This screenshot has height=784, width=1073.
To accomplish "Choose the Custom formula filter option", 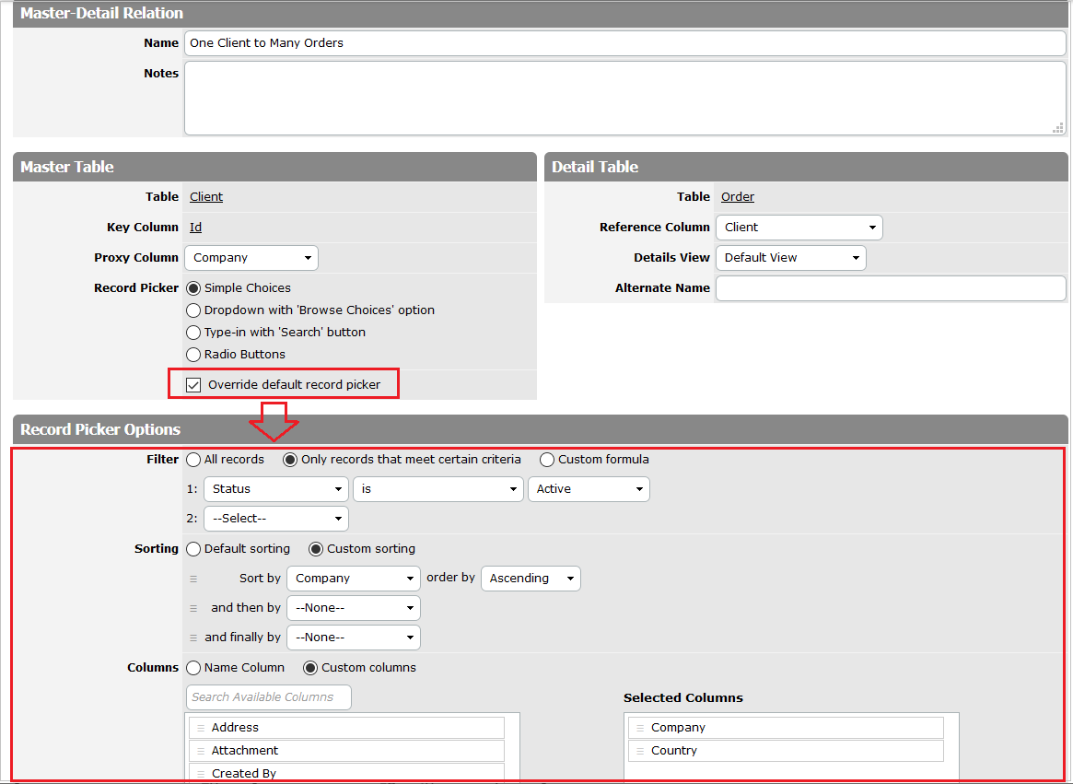I will coord(547,460).
